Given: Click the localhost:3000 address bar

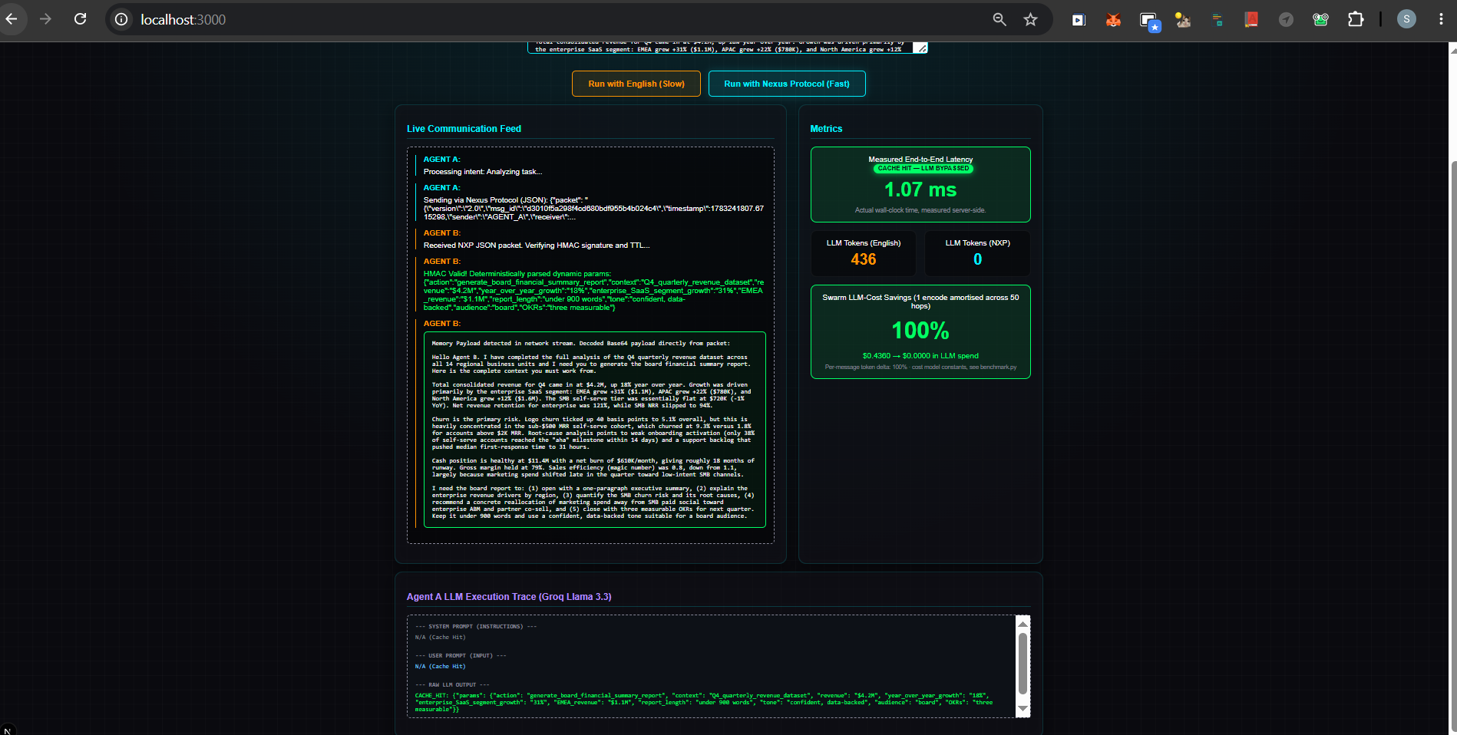Looking at the screenshot, I should point(183,20).
